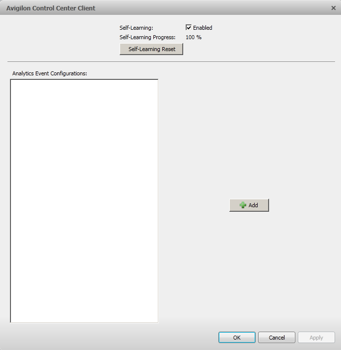
Task: Click the Apply button
Action: click(316, 337)
